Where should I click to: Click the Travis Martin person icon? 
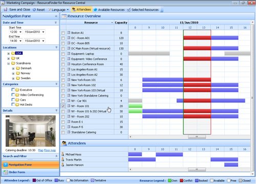(62, 159)
